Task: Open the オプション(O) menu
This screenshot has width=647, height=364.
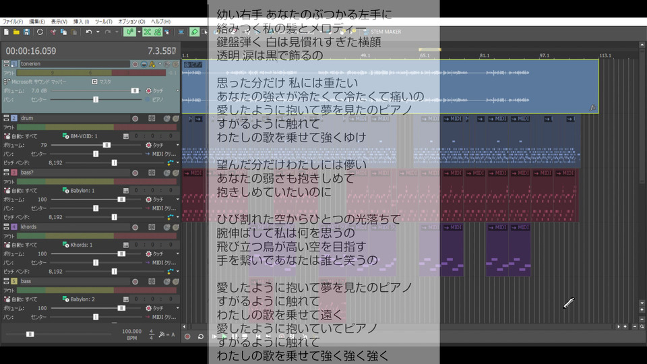Action: 131,22
